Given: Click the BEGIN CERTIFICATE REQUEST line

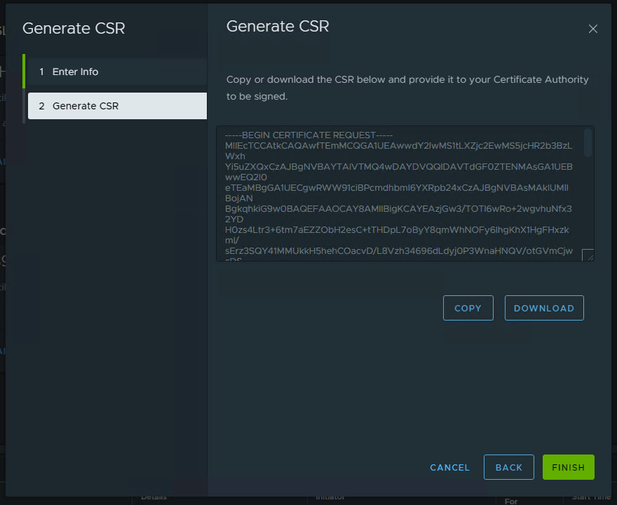Looking at the screenshot, I should (309, 135).
